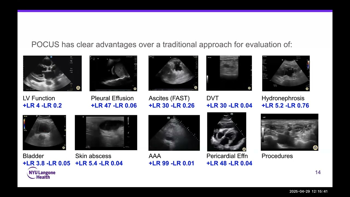The height and width of the screenshot is (197, 350).
Task: Click the 'Procedures' label
Action: (x=277, y=156)
